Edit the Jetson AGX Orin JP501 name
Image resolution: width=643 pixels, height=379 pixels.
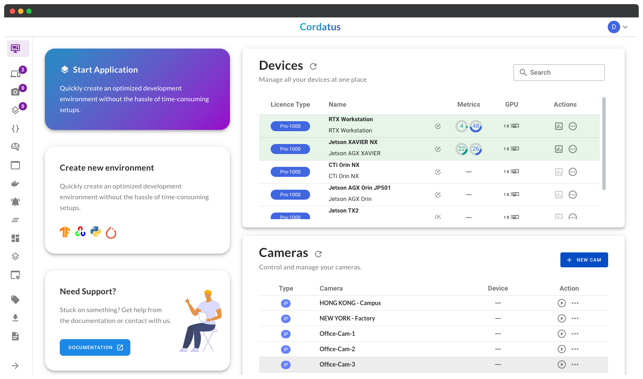coord(438,195)
